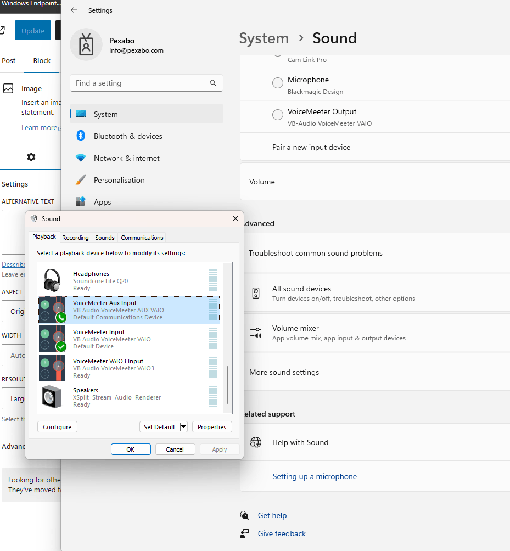Select the VoiceMeeter VAIO3 Input row
Screen dimensions: 510x551
[129, 368]
